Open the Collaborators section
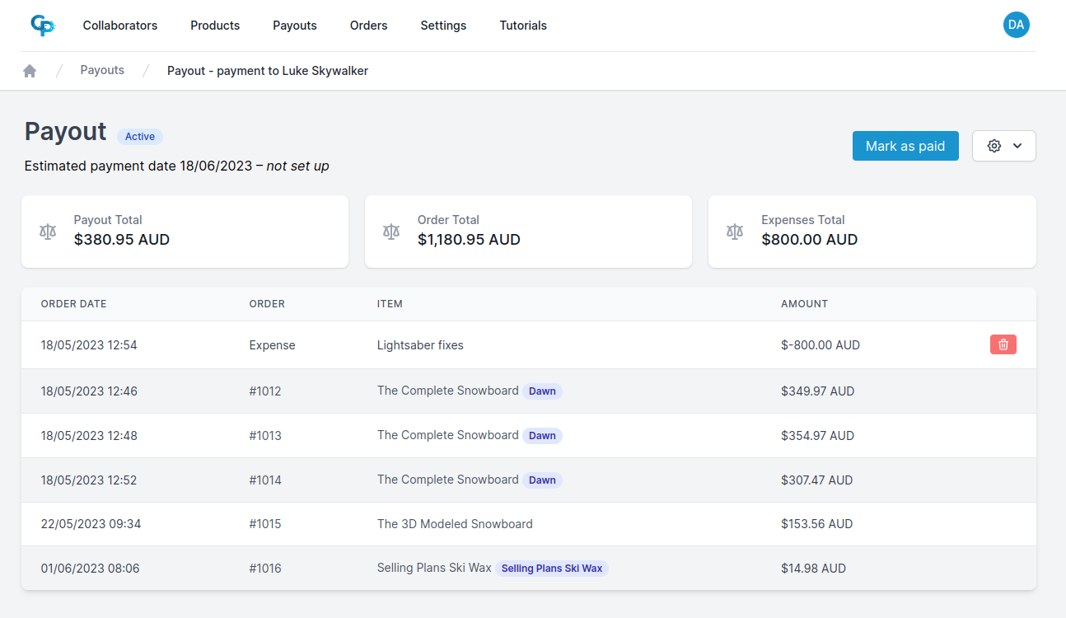The height and width of the screenshot is (618, 1066). pos(119,26)
